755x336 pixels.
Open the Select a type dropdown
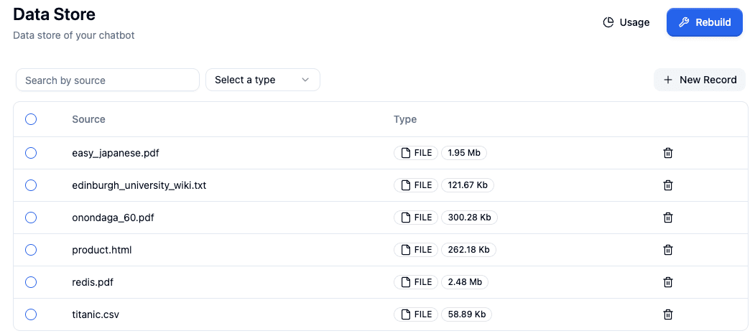coord(262,80)
